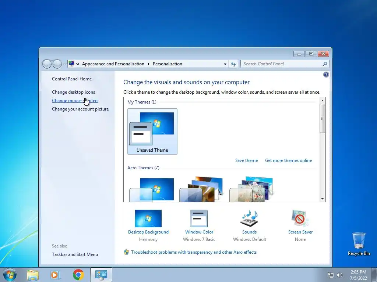Click the Window Color text label

point(199,232)
